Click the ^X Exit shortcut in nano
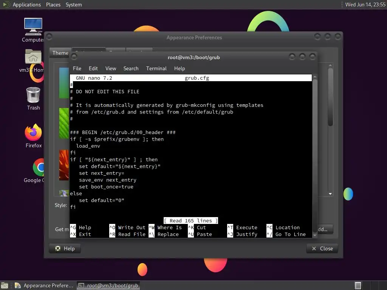387x290 pixels. (80, 234)
